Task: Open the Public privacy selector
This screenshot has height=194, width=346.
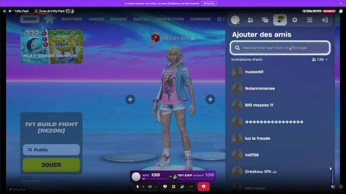Action: click(x=51, y=150)
